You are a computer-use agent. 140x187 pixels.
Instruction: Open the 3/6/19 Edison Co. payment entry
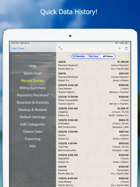coord(93,77)
